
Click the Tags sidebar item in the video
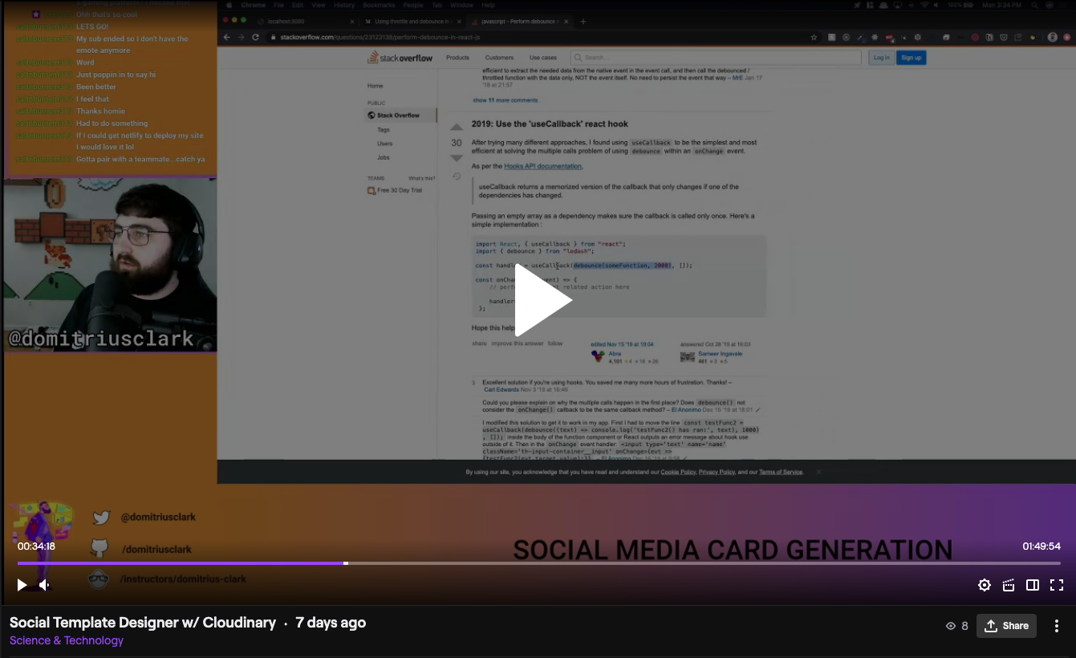tap(384, 129)
